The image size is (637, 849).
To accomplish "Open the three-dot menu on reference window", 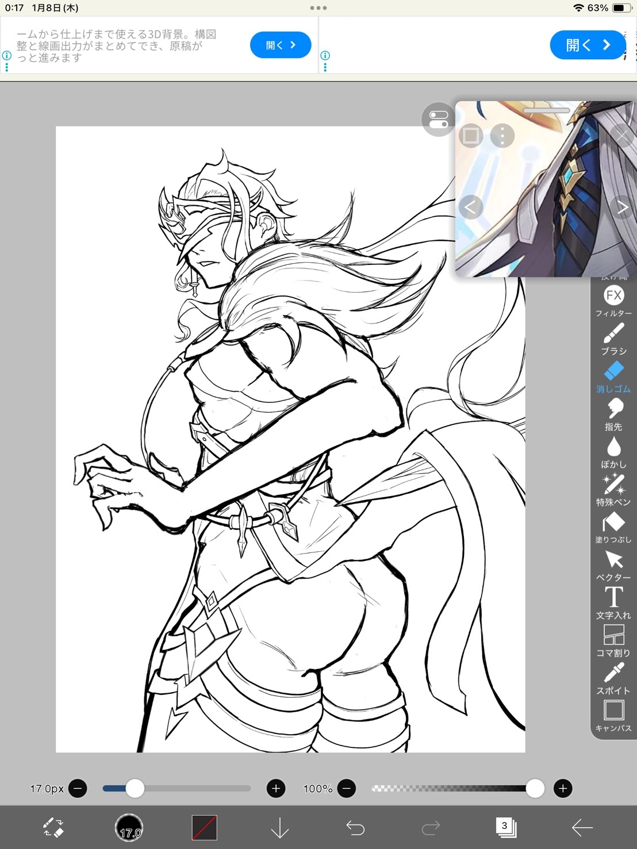I will [502, 136].
